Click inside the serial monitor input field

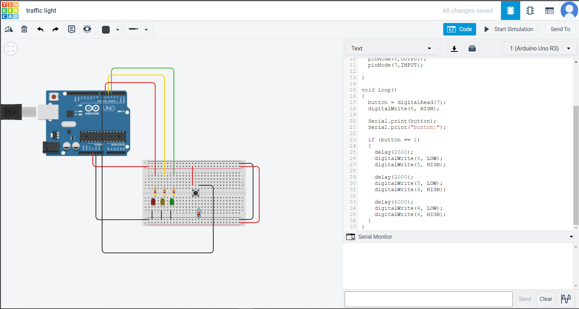coord(429,299)
